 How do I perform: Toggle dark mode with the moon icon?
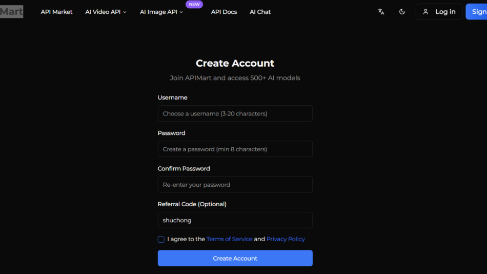(x=402, y=12)
